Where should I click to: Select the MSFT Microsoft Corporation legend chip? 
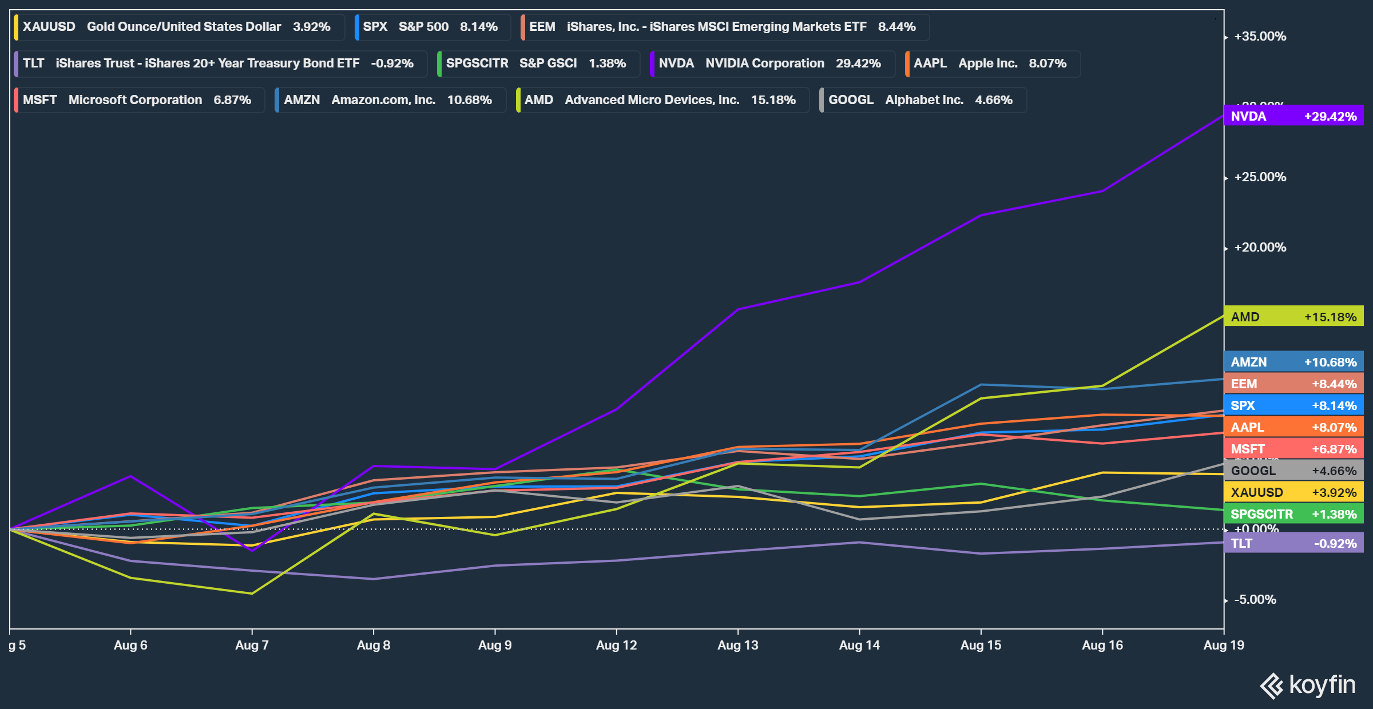tap(138, 100)
